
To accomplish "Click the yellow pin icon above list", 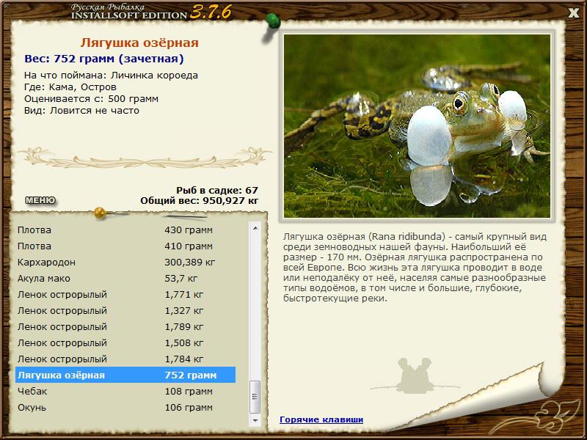I will pyautogui.click(x=100, y=213).
